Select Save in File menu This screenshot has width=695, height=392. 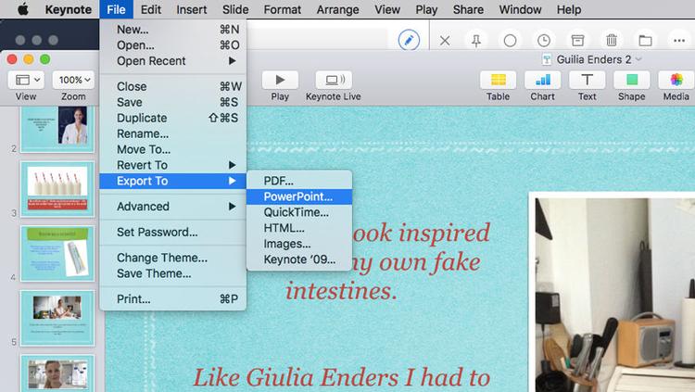[x=173, y=102]
